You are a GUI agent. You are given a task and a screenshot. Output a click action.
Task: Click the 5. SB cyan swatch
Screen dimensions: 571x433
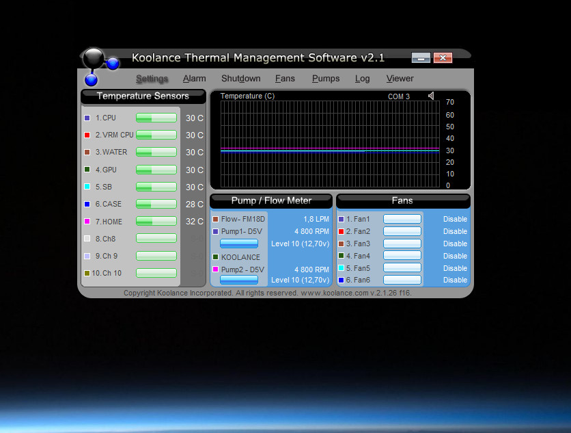pos(87,187)
